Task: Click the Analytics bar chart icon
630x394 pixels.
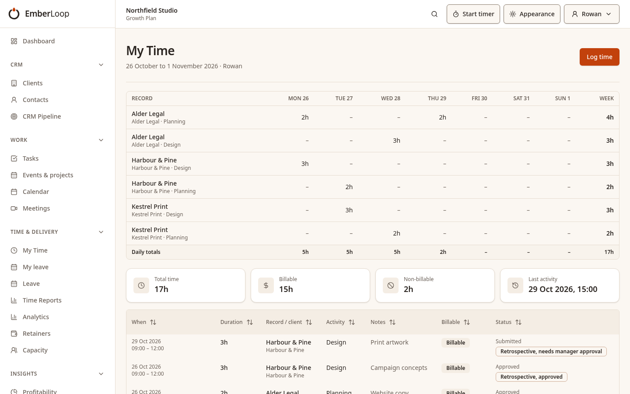Action: coord(14,317)
